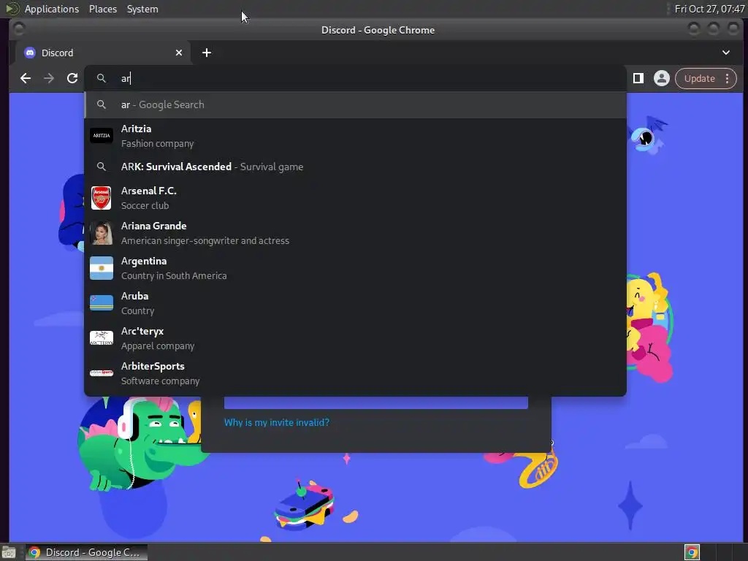Screen dimensions: 748x561
Task: Click the 'Fashion company' description text
Action: (x=158, y=144)
